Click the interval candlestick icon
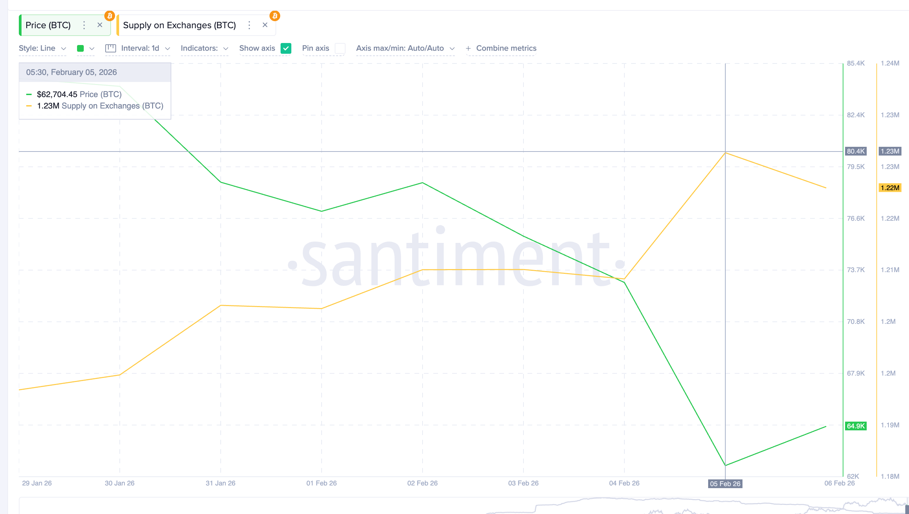909x514 pixels. click(111, 48)
